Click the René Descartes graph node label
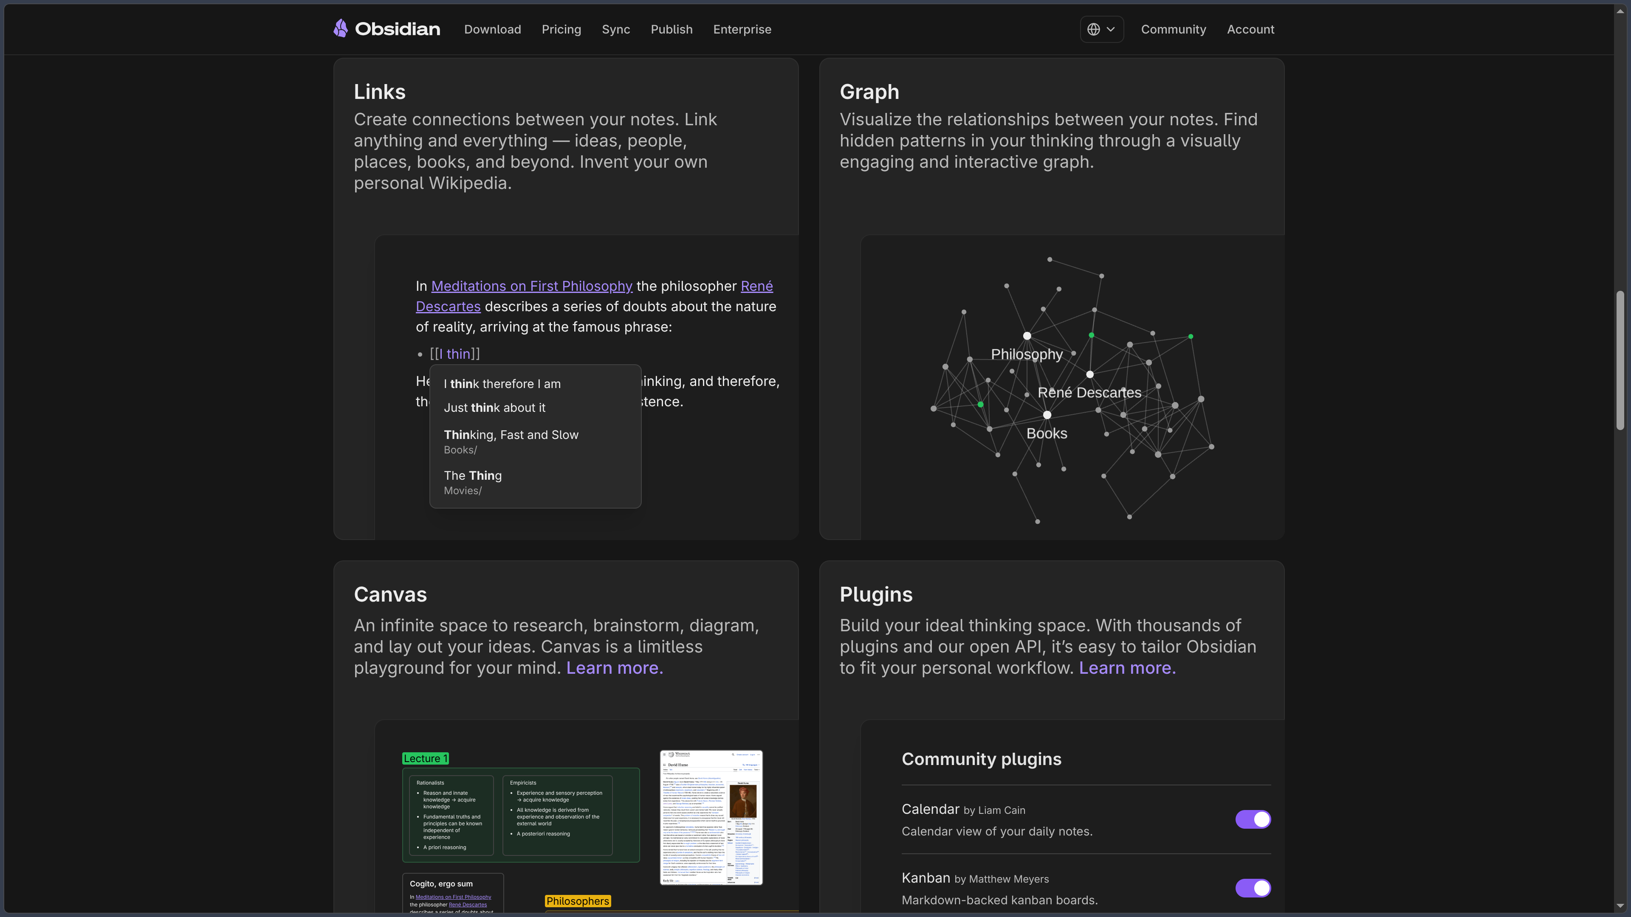The image size is (1631, 917). (1089, 392)
